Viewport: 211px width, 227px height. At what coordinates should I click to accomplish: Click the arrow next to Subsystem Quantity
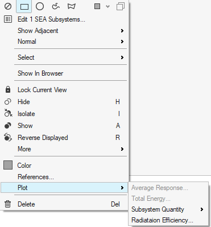coord(202,209)
